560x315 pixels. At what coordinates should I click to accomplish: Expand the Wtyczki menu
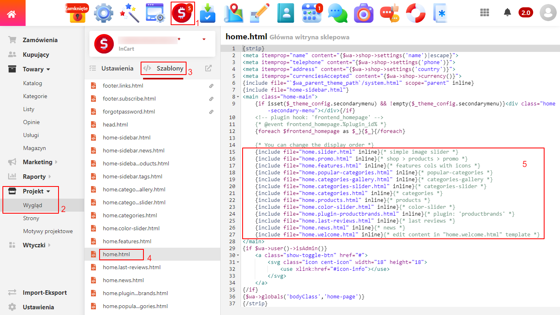(x=37, y=245)
